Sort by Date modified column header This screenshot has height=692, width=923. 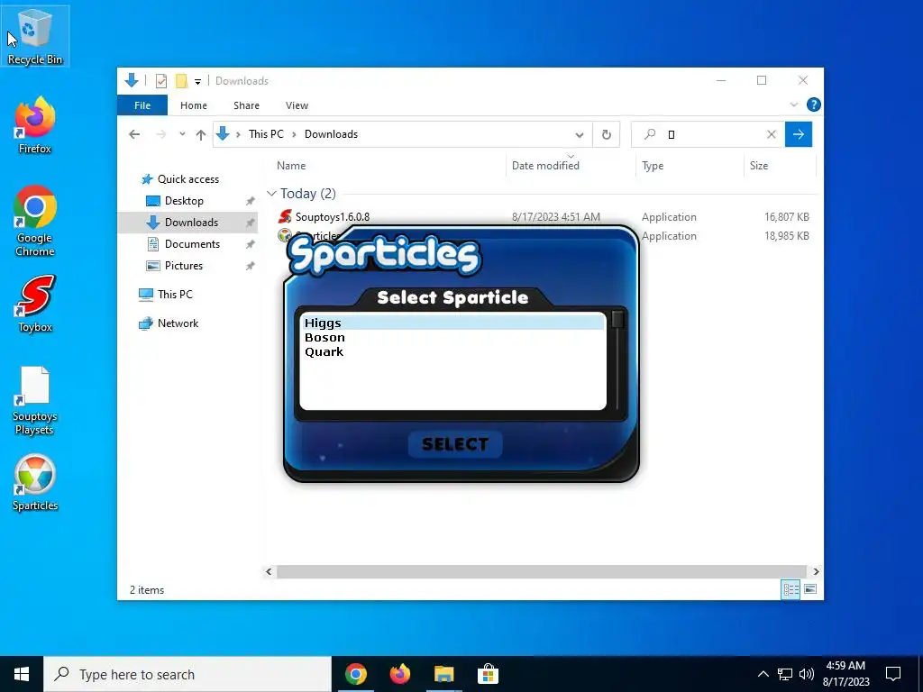point(571,166)
